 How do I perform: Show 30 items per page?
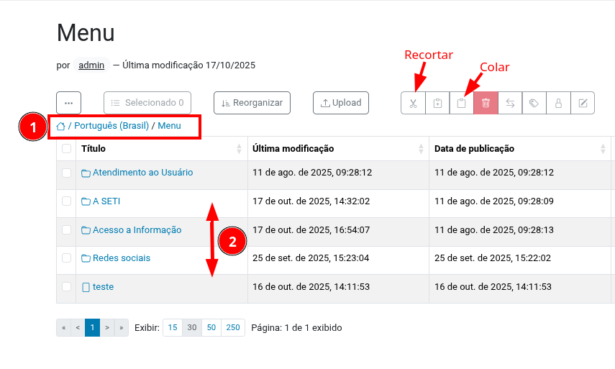pos(192,328)
